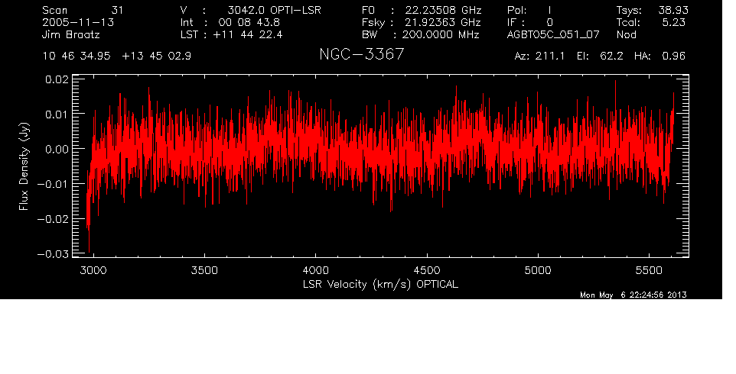Click the 0.00 y-axis tick label
736x374 pixels.
click(x=57, y=149)
